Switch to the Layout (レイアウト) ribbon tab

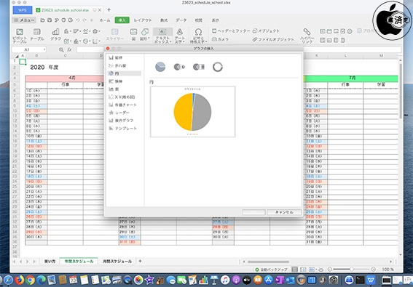143,20
